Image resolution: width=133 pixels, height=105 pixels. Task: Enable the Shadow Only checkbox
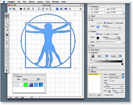click(x=104, y=95)
